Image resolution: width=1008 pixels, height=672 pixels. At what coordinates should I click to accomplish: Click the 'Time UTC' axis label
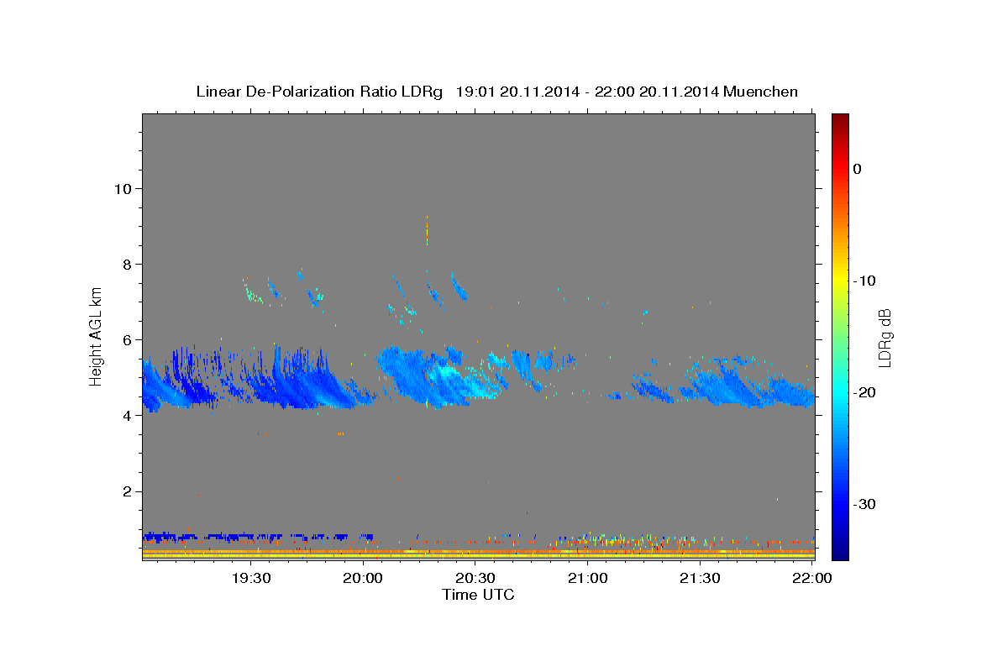click(x=478, y=595)
